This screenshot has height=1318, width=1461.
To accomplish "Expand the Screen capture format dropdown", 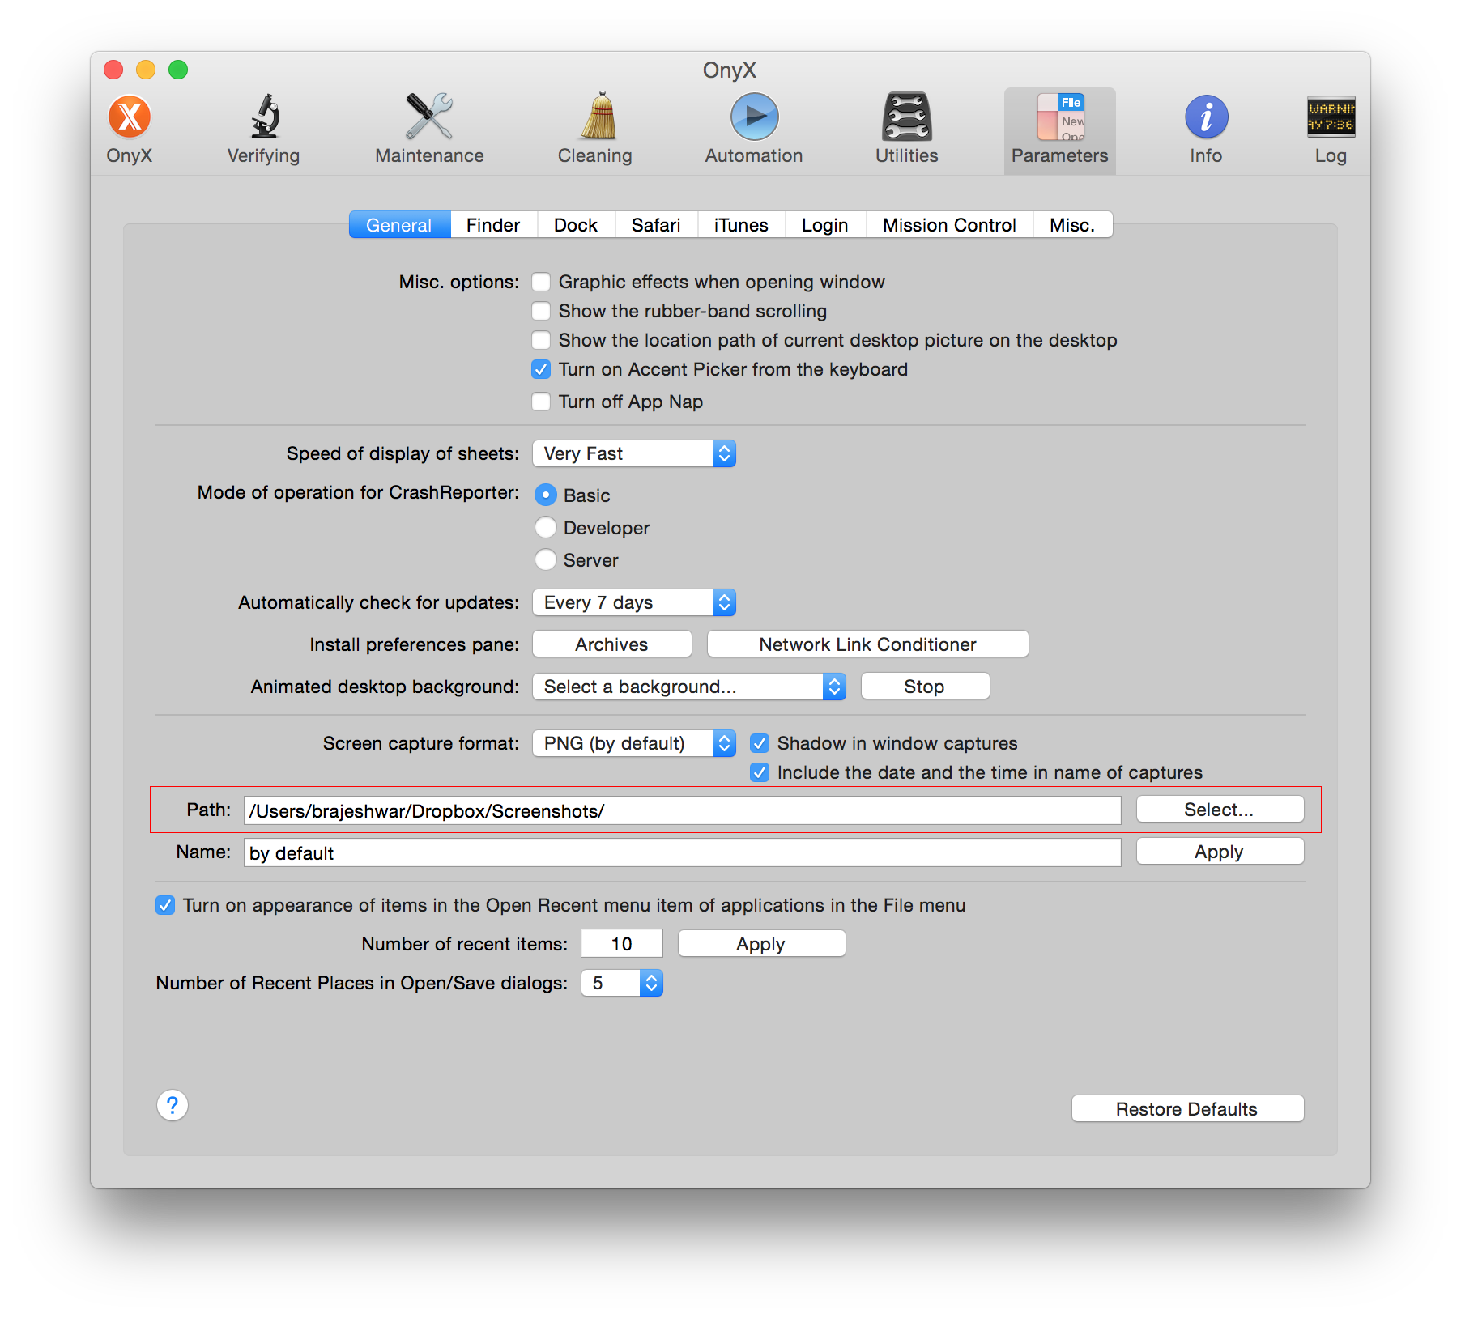I will tap(633, 743).
